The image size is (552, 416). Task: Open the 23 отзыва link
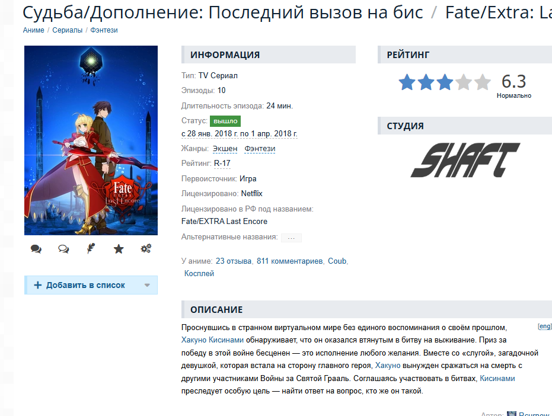click(234, 261)
